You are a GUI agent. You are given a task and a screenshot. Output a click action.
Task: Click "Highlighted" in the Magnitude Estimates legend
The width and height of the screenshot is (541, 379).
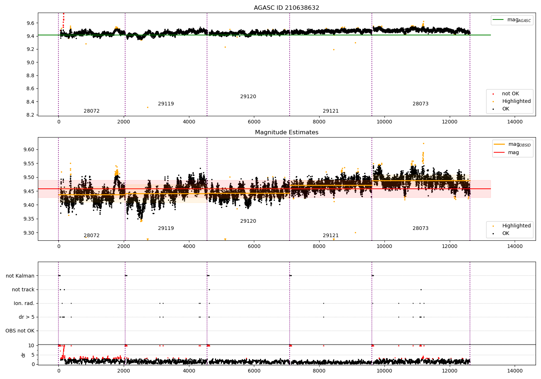point(516,226)
